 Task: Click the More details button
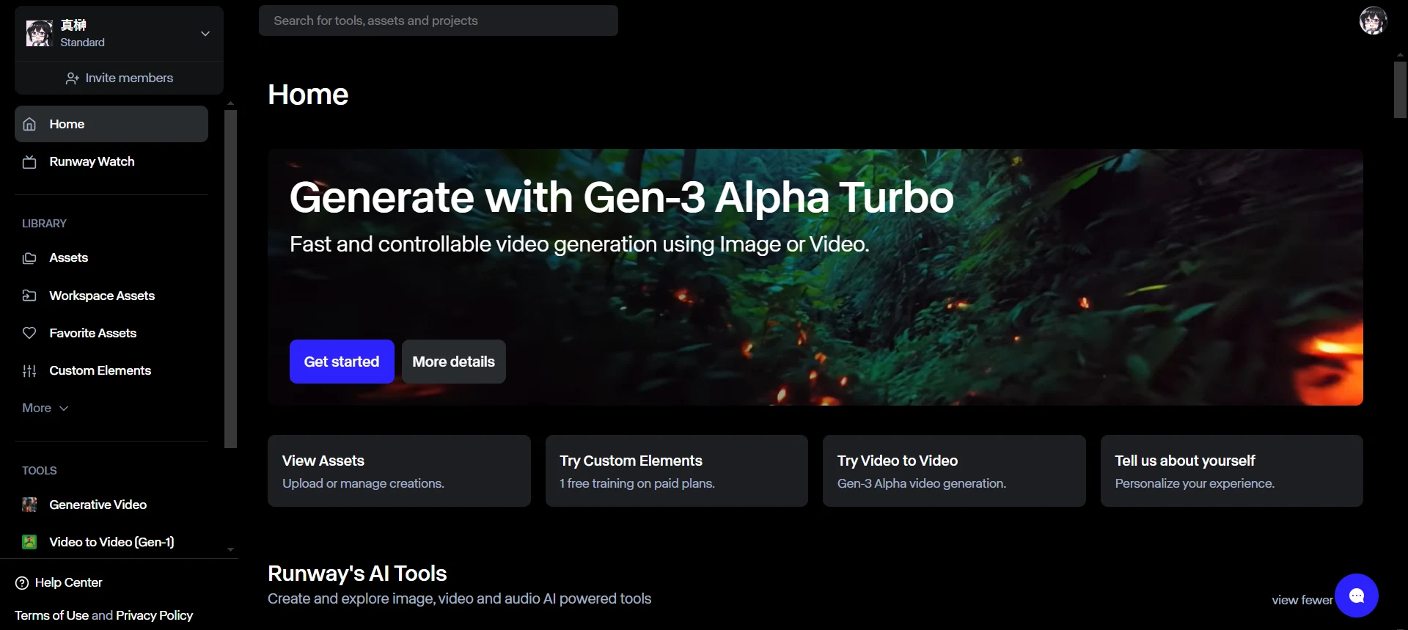point(454,362)
